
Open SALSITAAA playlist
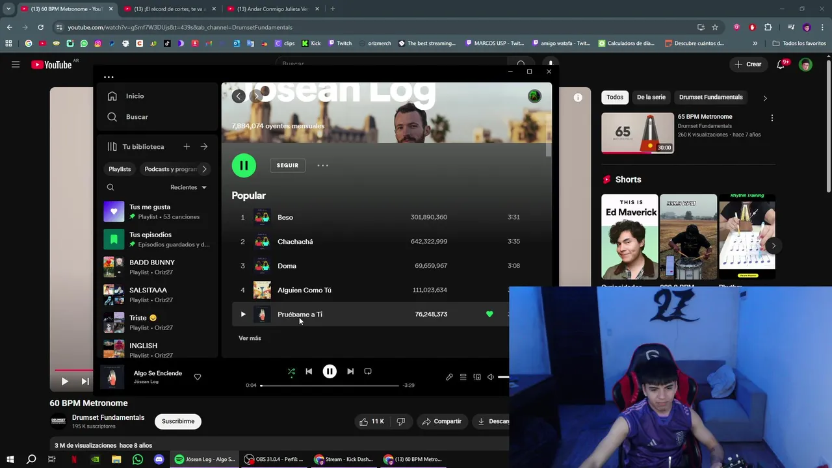[157, 294]
